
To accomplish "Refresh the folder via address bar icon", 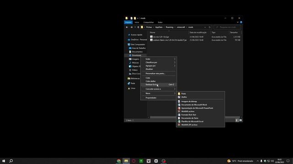I will [x=210, y=27].
